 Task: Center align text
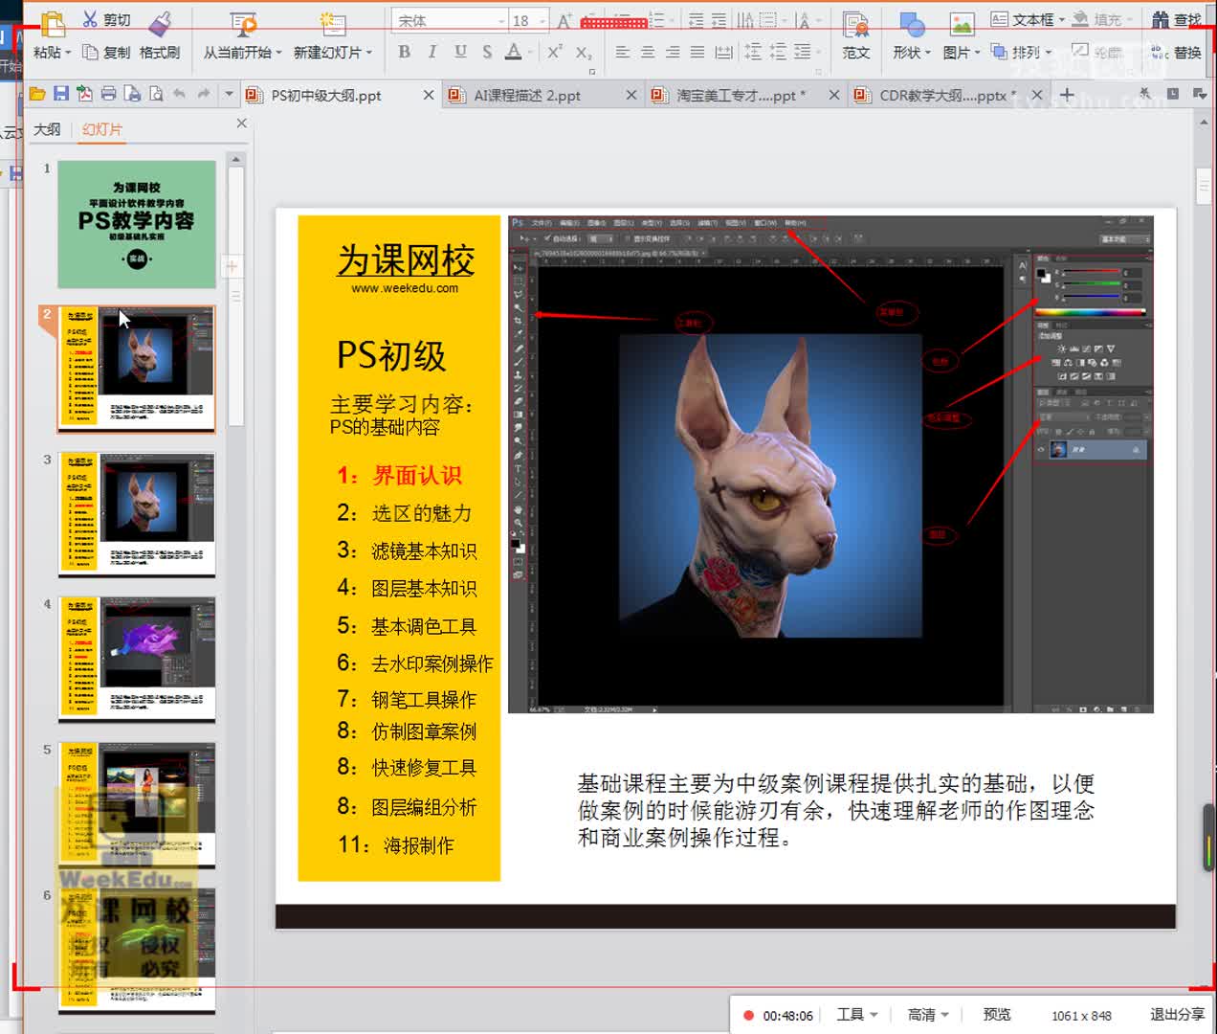click(x=648, y=52)
